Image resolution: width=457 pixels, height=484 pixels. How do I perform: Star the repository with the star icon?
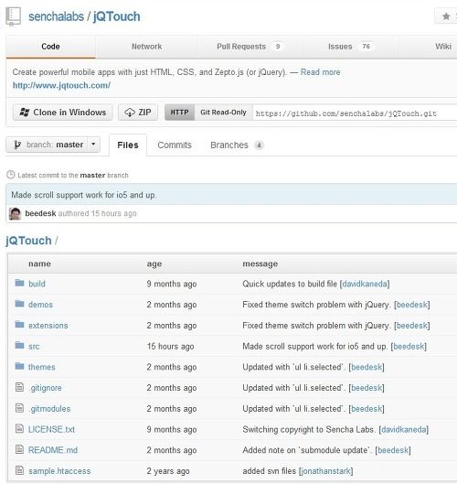(446, 16)
